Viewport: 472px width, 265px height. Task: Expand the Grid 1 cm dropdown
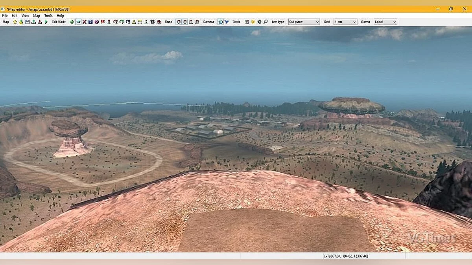pos(345,22)
